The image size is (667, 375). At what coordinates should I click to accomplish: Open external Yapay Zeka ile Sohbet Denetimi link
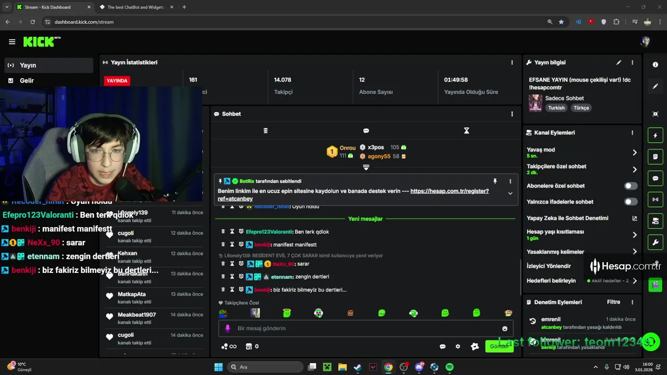634,218
